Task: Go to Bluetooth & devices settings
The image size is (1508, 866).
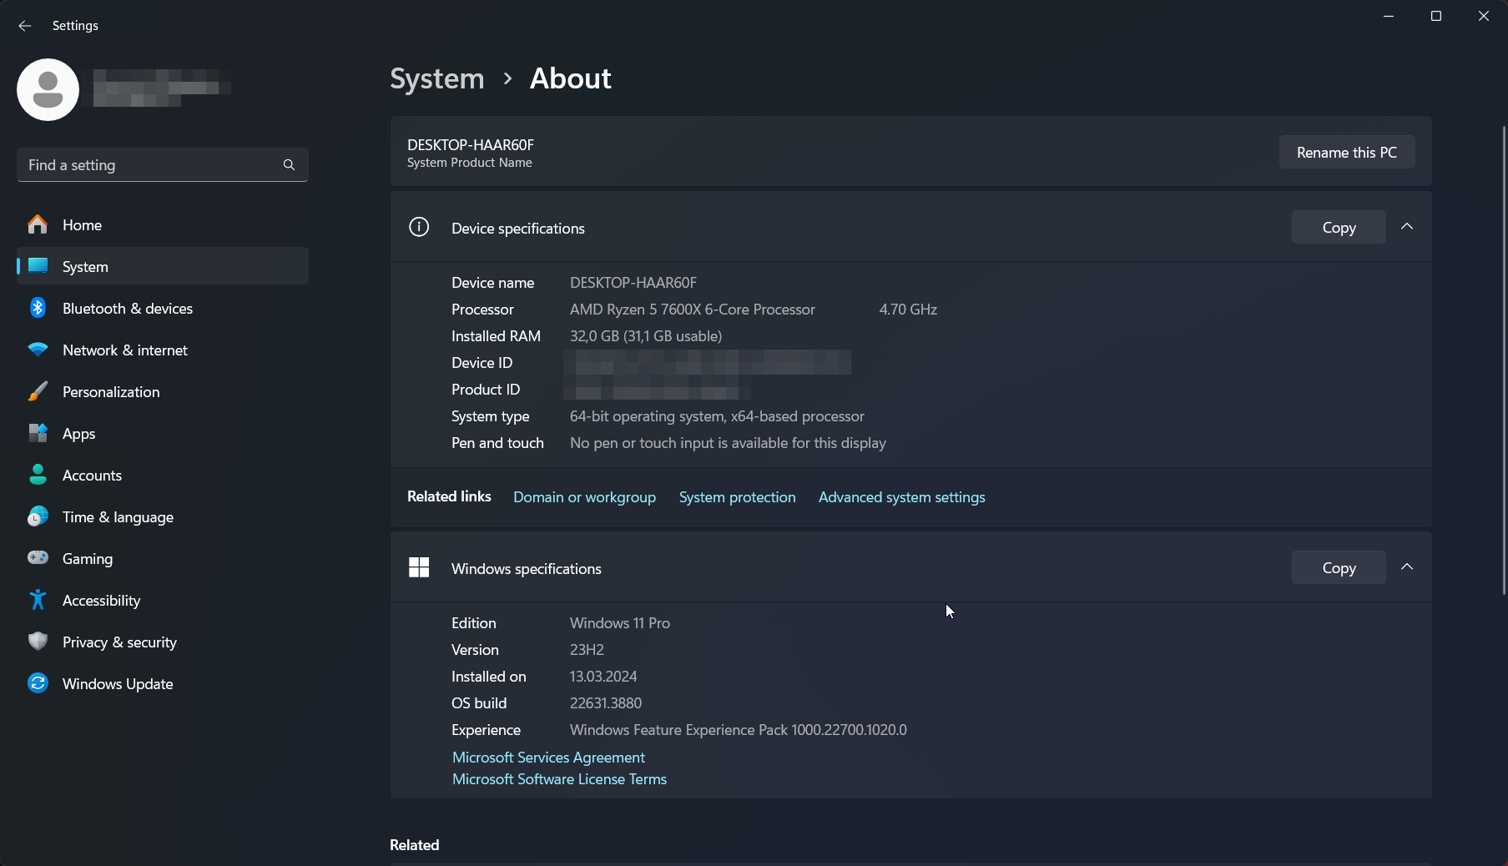Action: (x=163, y=308)
